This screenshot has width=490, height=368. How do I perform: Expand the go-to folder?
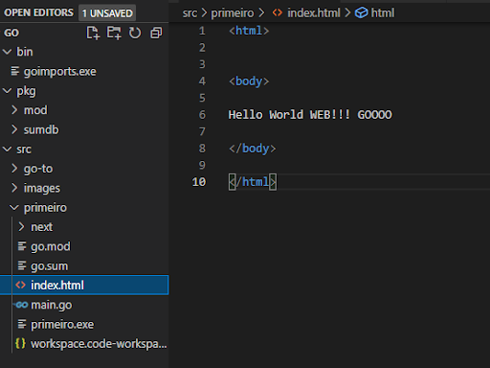point(14,169)
